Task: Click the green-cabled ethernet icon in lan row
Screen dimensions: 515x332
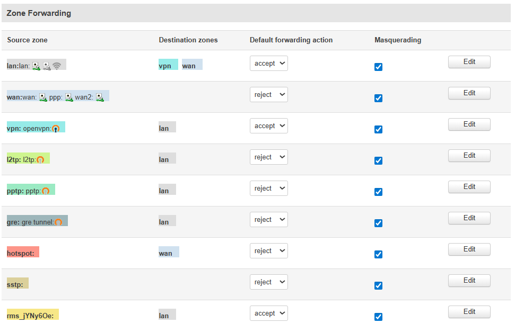Action: (x=36, y=66)
